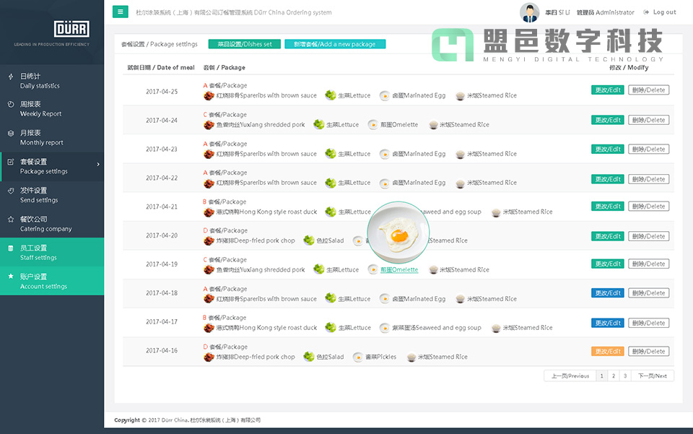Click the Send settings icon in sidebar
Viewport: 693px width, 434px height.
point(10,191)
